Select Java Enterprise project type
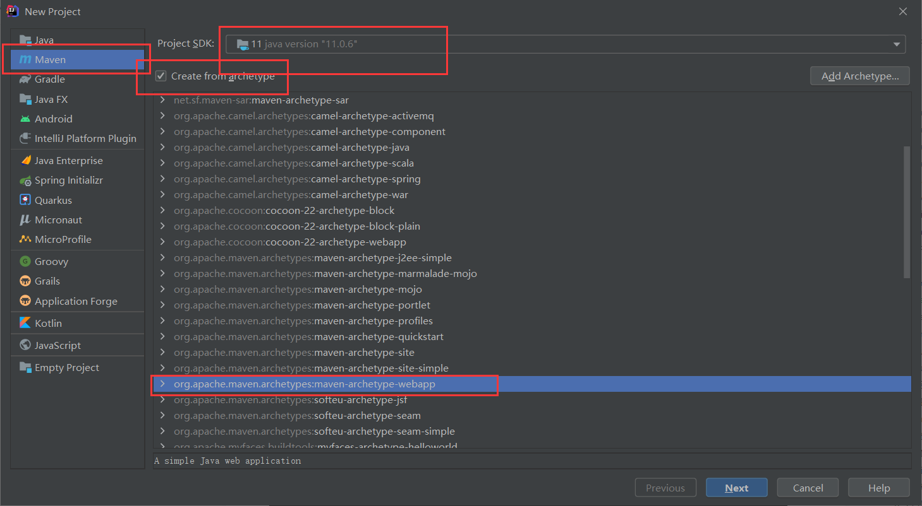The image size is (922, 506). click(x=77, y=160)
